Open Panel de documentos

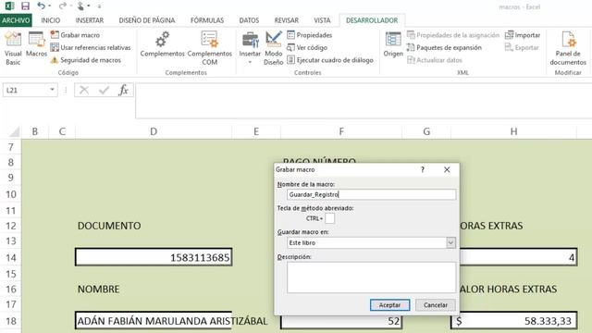click(568, 48)
